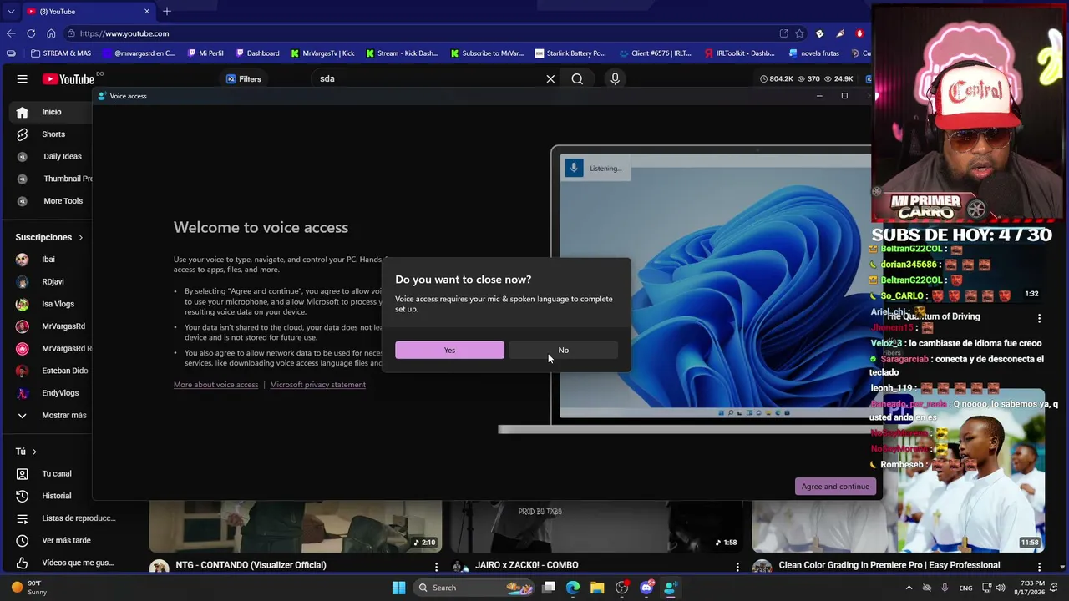The width and height of the screenshot is (1069, 601).
Task: Open Voice access from the taskbar
Action: coord(671,588)
